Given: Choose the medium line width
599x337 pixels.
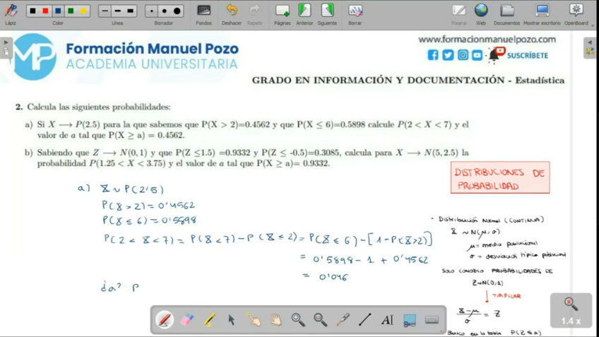Looking at the screenshot, I should point(117,11).
